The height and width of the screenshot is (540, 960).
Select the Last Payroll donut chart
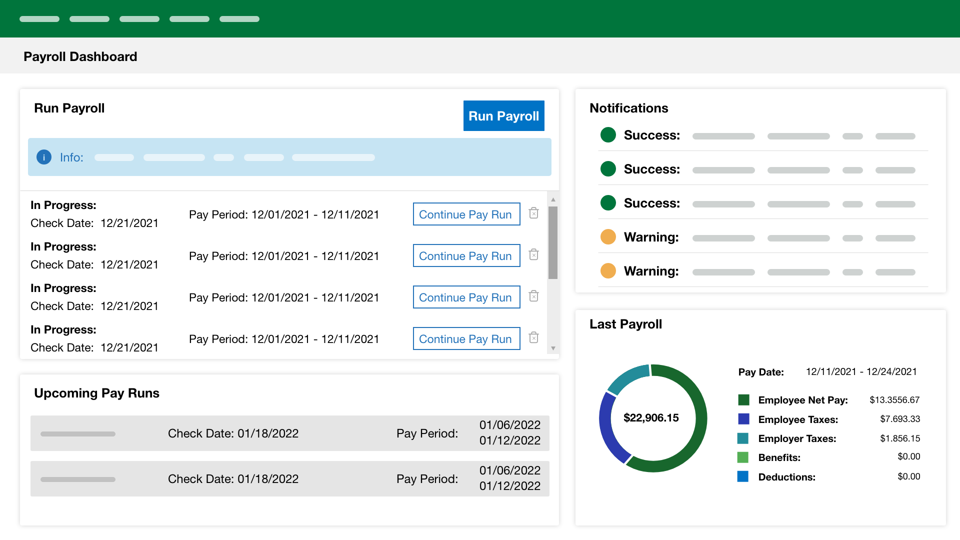tap(652, 417)
